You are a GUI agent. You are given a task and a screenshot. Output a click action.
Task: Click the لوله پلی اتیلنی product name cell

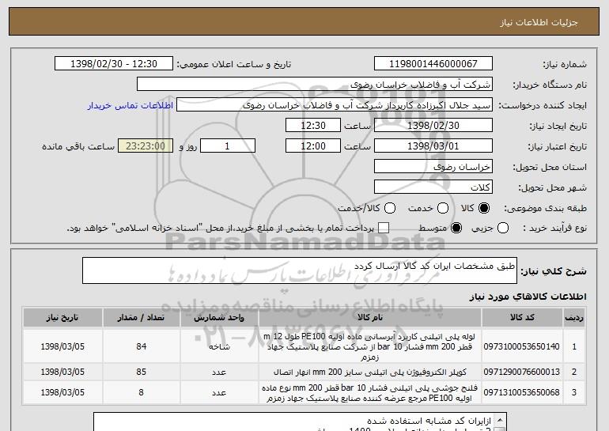(x=370, y=346)
